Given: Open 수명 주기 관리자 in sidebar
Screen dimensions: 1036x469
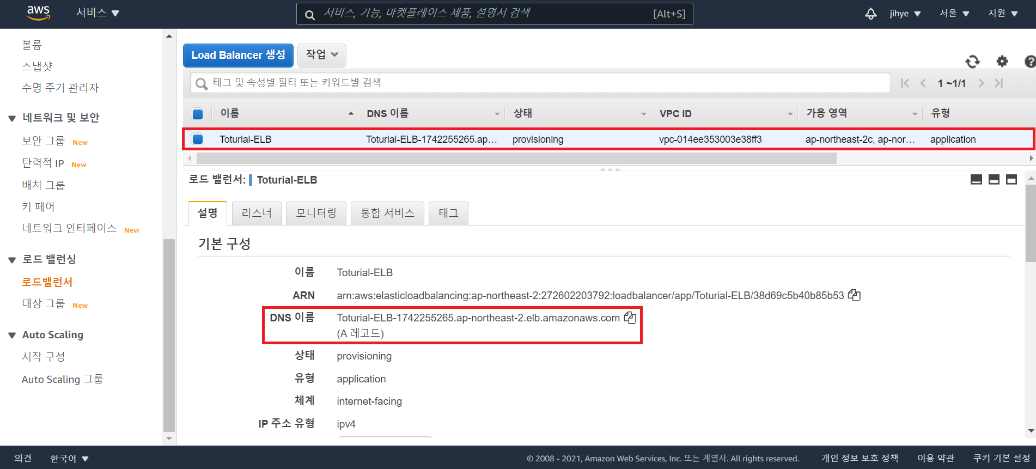Looking at the screenshot, I should point(60,88).
